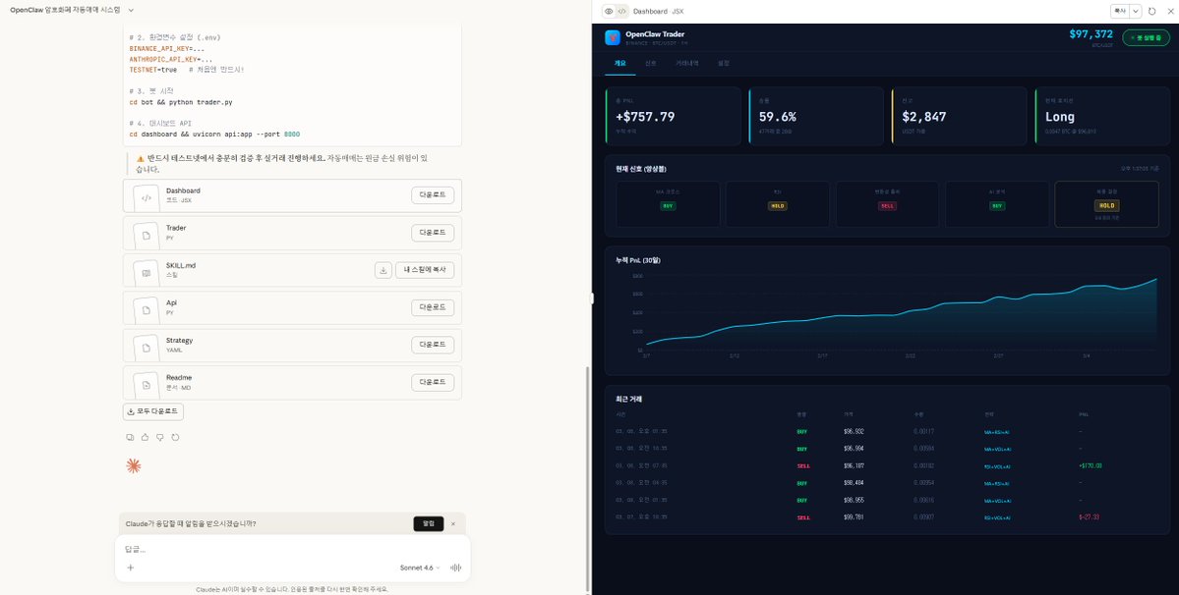This screenshot has width=1179, height=595.
Task: Click the $2,847 balance card
Action: click(x=959, y=116)
